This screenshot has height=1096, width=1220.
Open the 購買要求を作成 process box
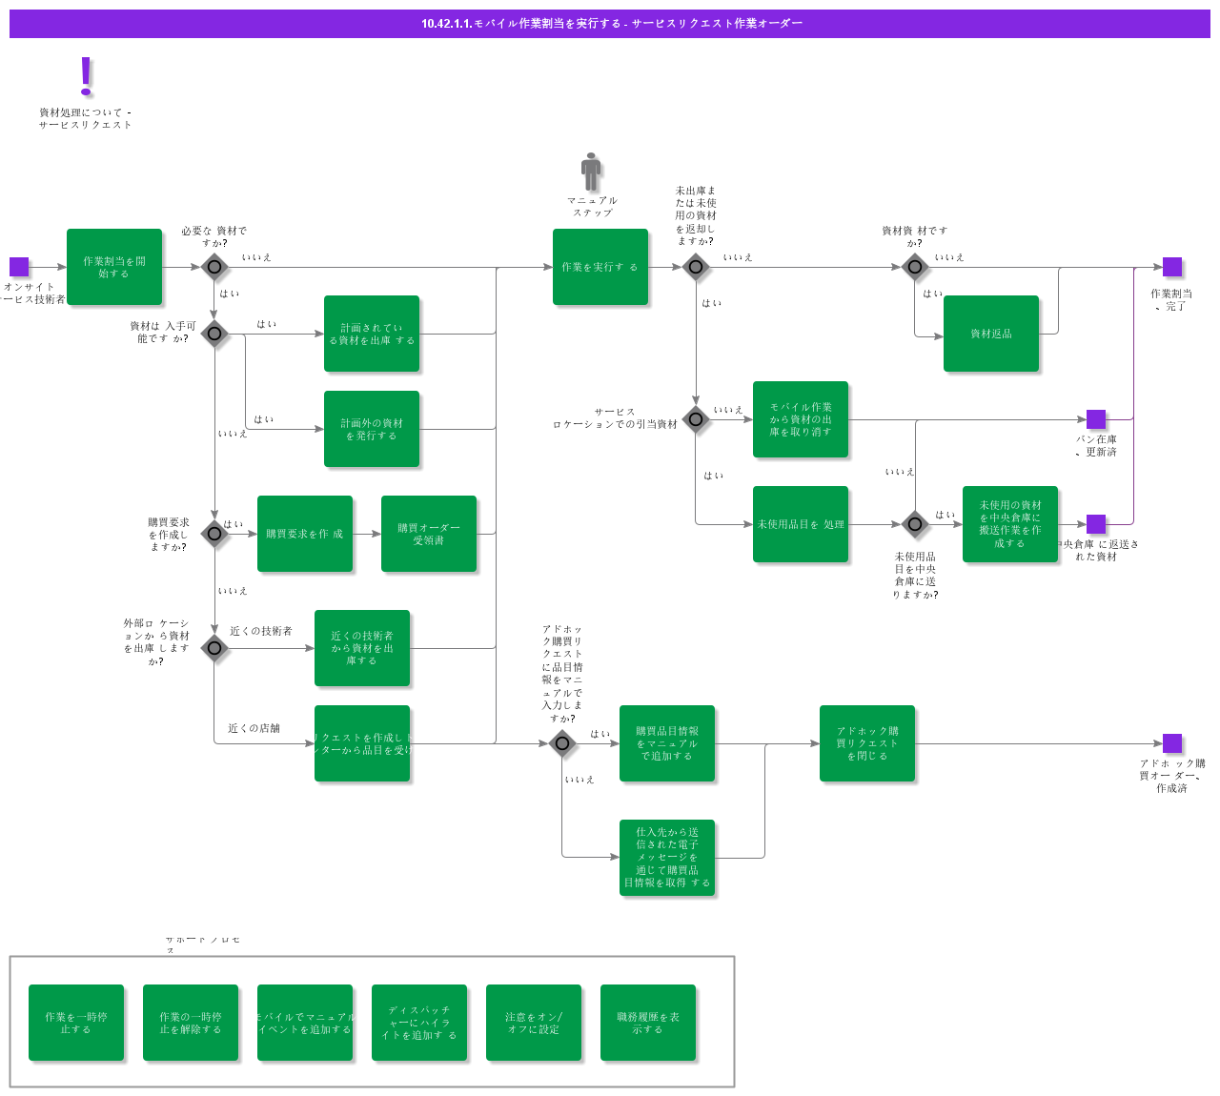pos(305,534)
